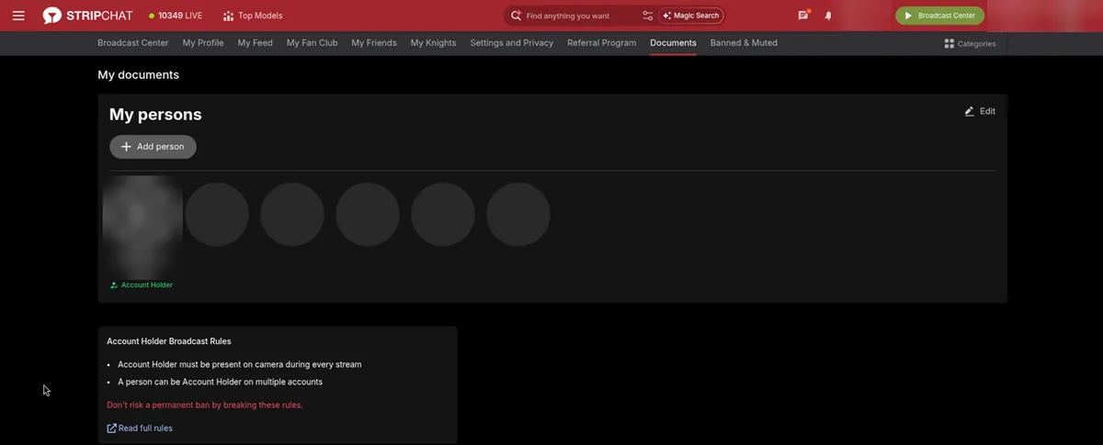Open the green Broadcast Center button
This screenshot has width=1103, height=445.
[x=939, y=16]
